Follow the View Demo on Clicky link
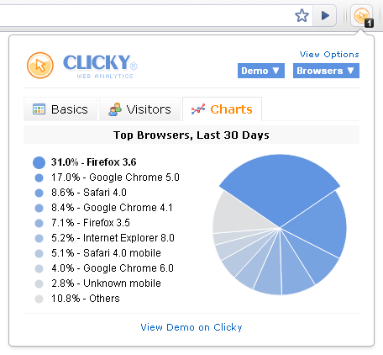The width and height of the screenshot is (383, 355). [191, 327]
